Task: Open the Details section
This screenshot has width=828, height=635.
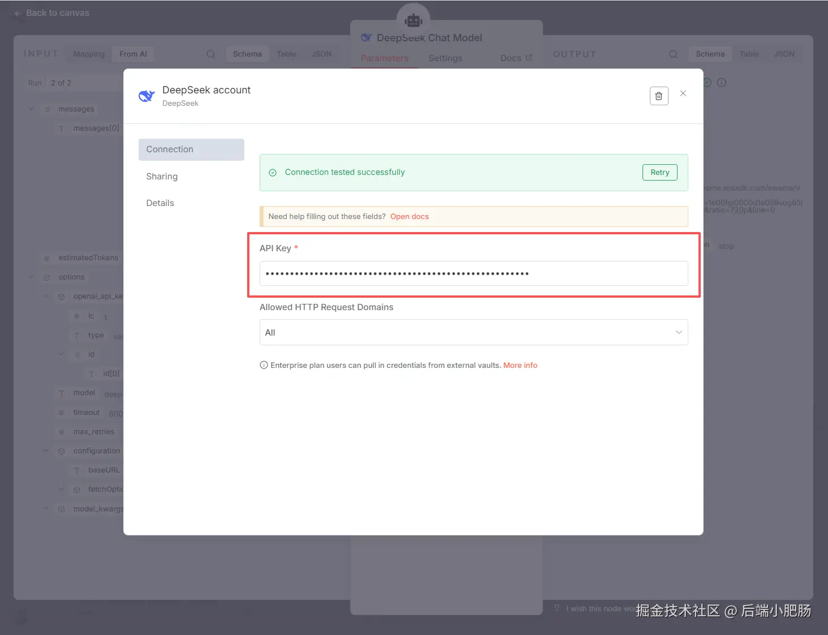Action: [160, 203]
